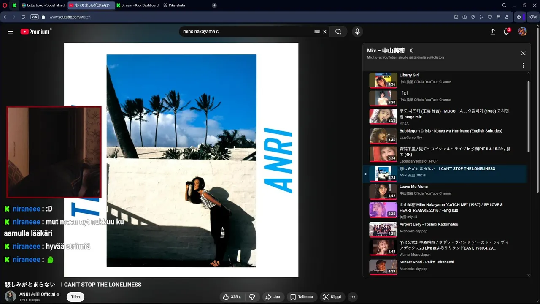Select currently playing 'I CAN'T STOP THE LONELINESS' row

pyautogui.click(x=445, y=174)
